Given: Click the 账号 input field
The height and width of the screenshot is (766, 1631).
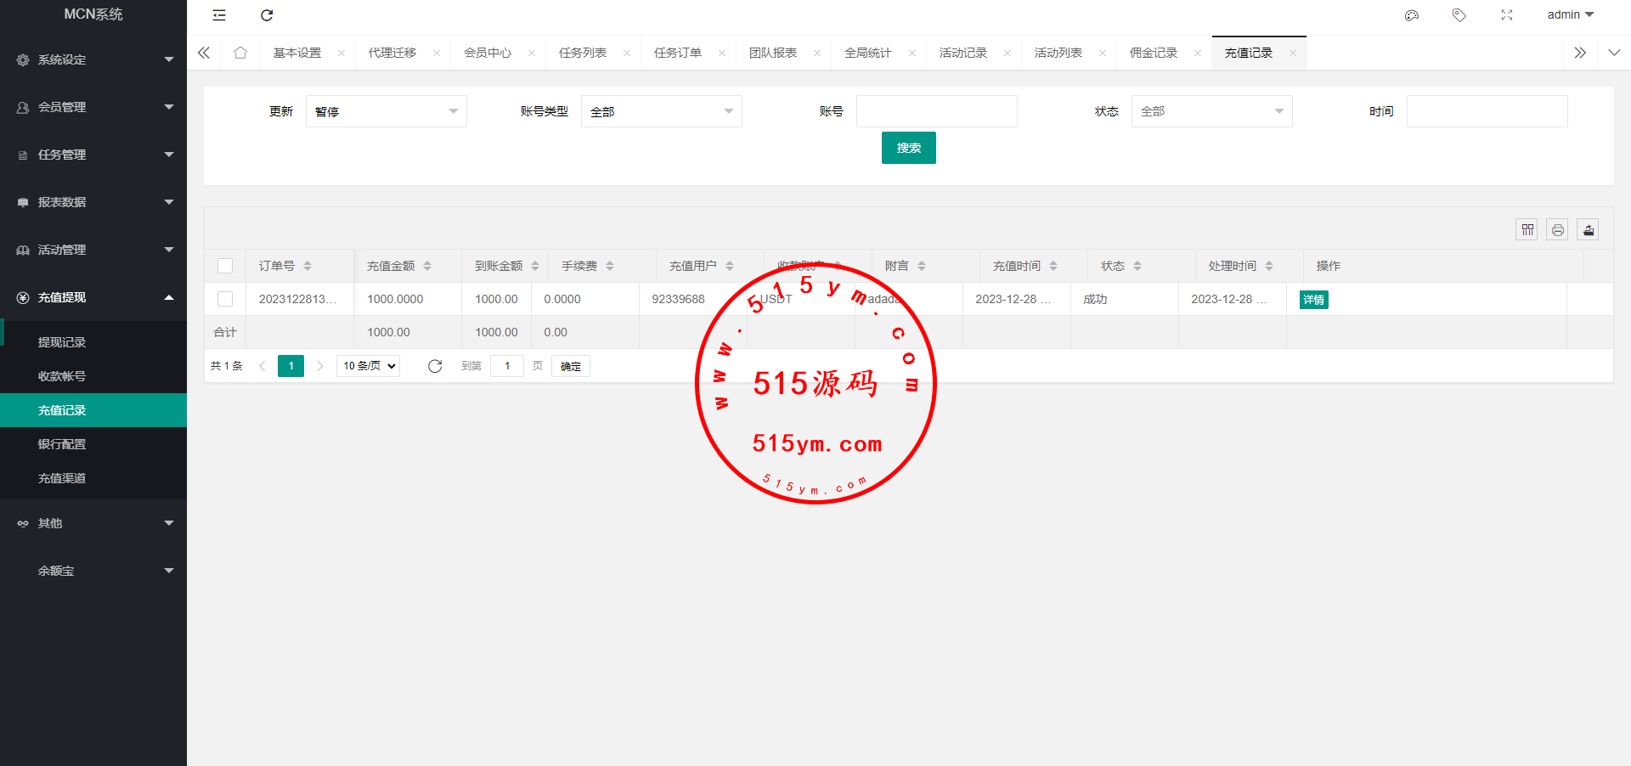Looking at the screenshot, I should click(936, 111).
